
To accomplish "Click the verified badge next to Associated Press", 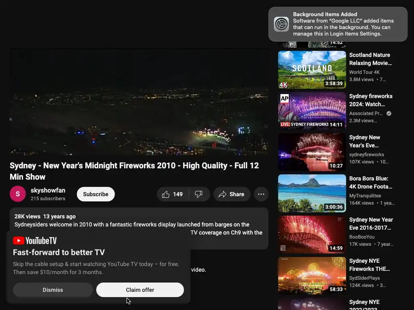I will coord(389,113).
